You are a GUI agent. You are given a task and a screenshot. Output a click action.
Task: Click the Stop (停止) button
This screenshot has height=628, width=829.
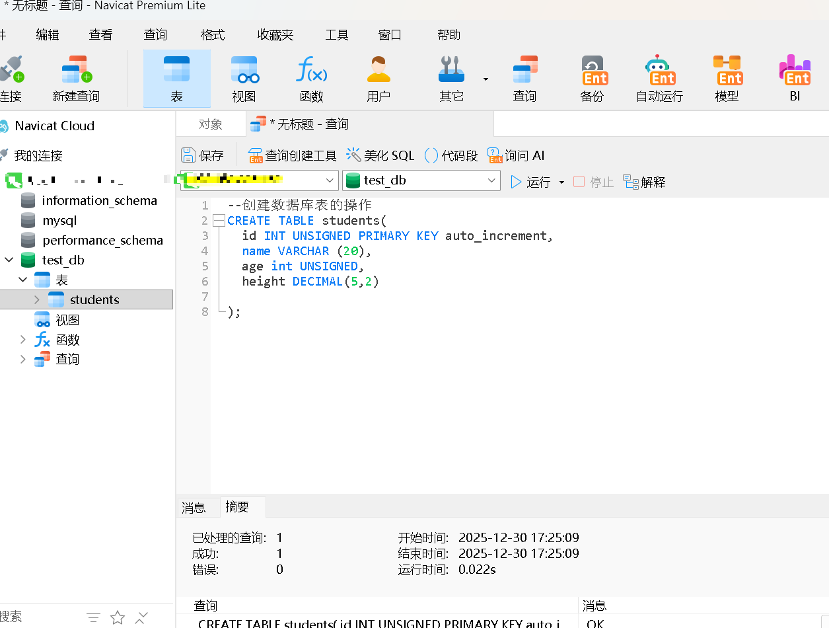593,182
